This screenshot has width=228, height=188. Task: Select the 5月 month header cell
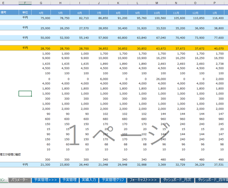click(x=60, y=12)
